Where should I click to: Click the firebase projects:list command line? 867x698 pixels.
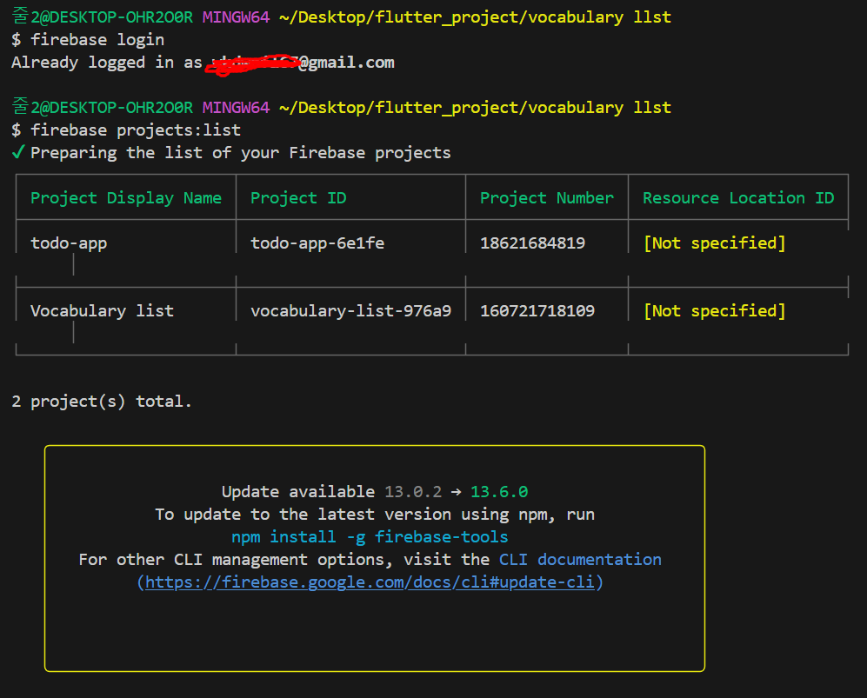coord(126,130)
